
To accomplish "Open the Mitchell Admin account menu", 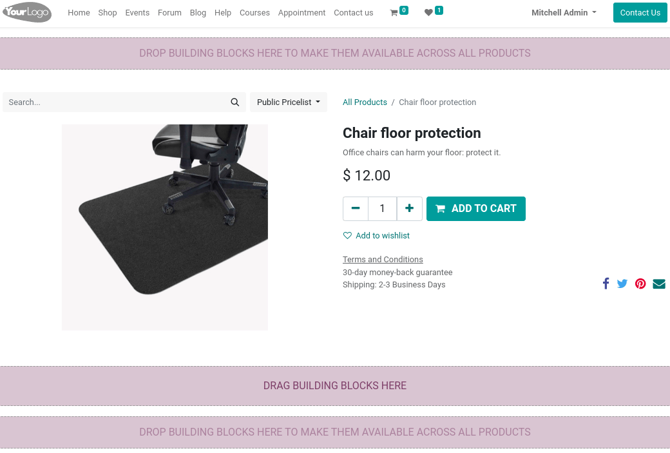I will [563, 12].
